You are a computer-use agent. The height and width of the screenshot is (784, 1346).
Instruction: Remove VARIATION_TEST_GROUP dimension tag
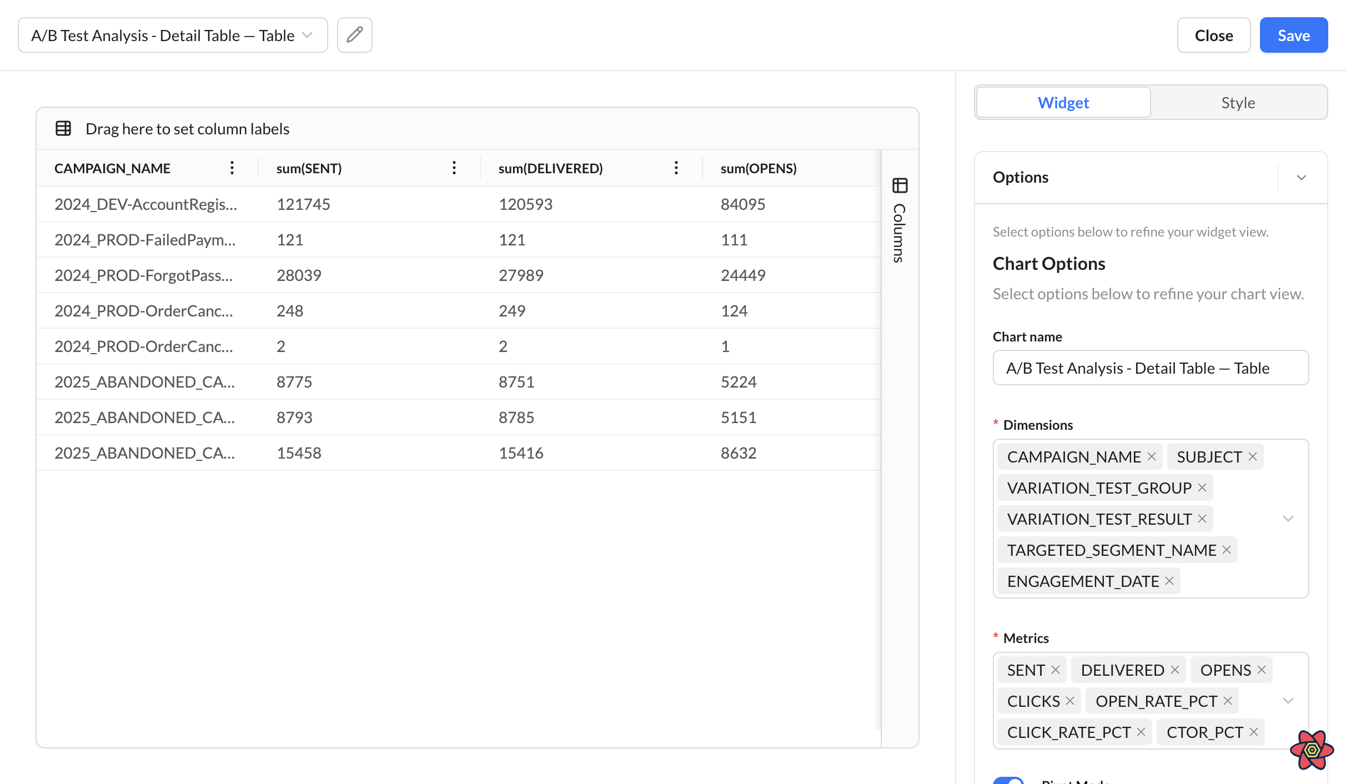1202,488
